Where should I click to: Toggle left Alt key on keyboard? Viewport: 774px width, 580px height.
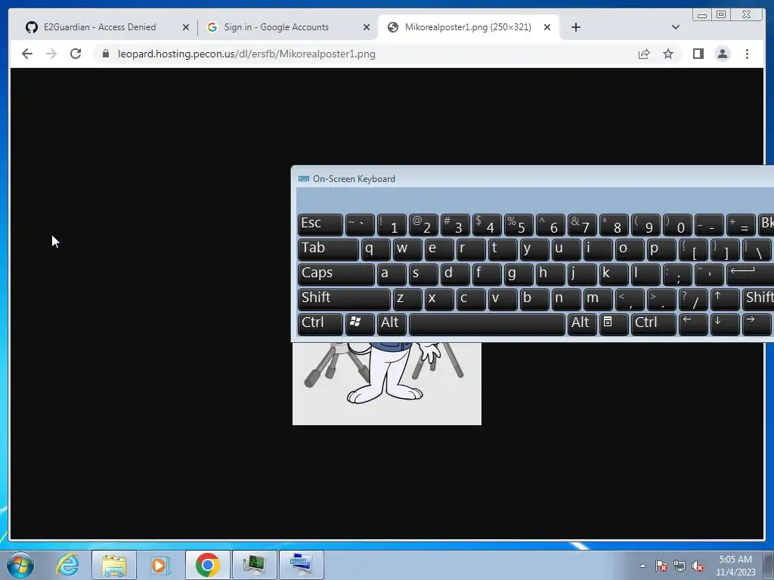coord(392,325)
